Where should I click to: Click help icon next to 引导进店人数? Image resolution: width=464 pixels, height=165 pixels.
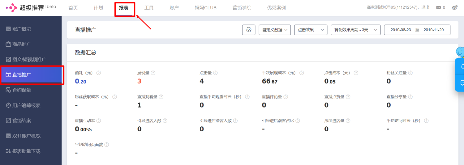click(165, 121)
